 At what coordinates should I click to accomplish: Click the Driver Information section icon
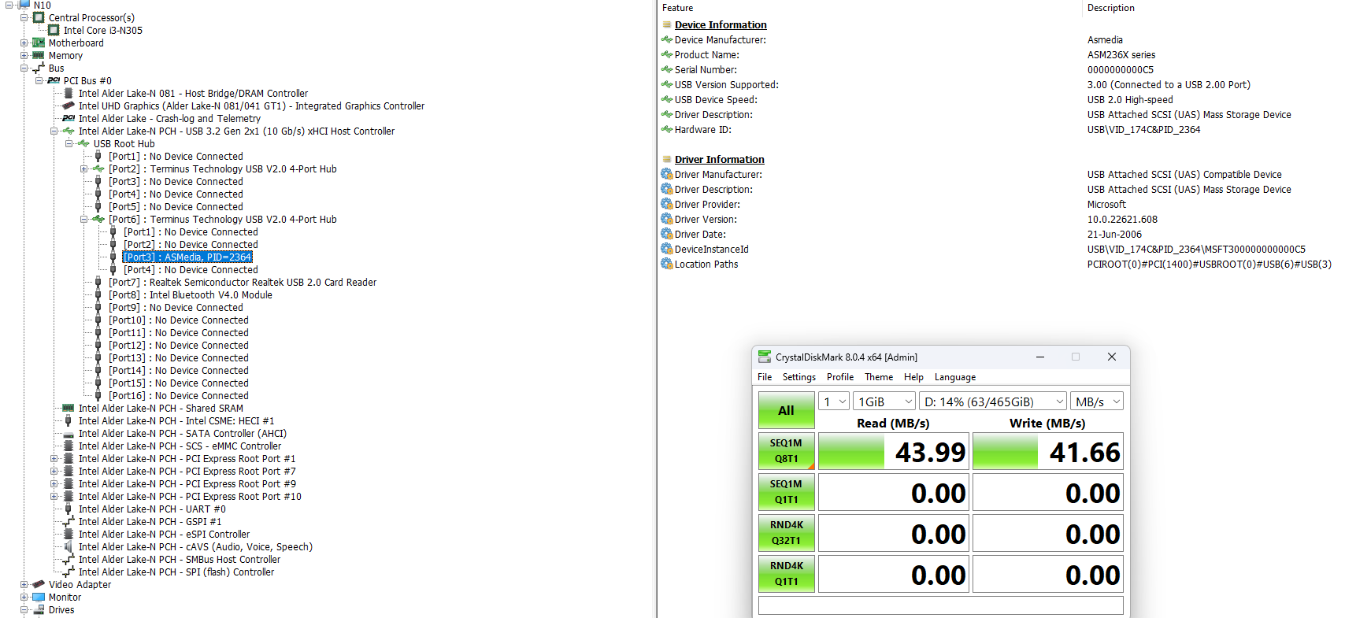point(667,159)
